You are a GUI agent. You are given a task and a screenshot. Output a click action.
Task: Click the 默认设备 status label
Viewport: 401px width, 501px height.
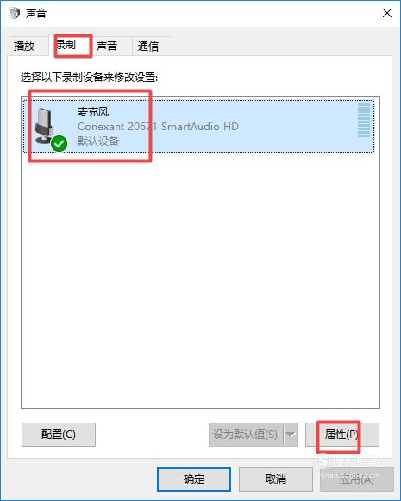click(98, 141)
